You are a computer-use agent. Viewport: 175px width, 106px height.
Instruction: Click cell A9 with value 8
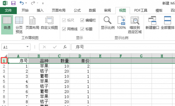click(18, 102)
